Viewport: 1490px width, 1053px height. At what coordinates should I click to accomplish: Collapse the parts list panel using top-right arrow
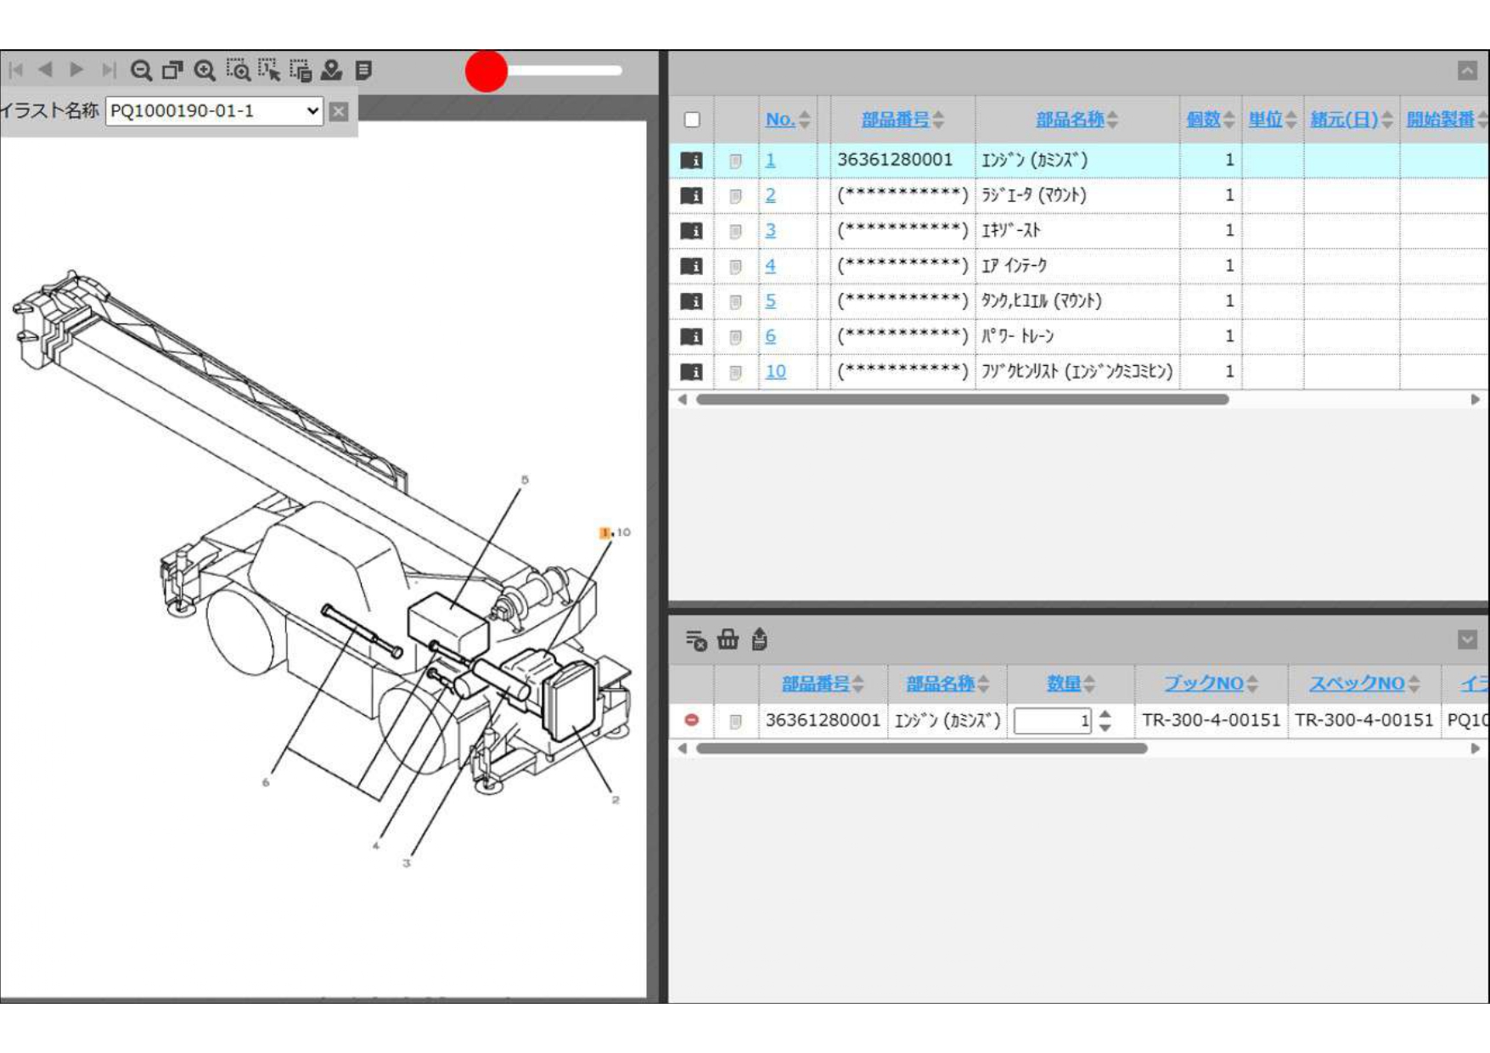(1467, 70)
